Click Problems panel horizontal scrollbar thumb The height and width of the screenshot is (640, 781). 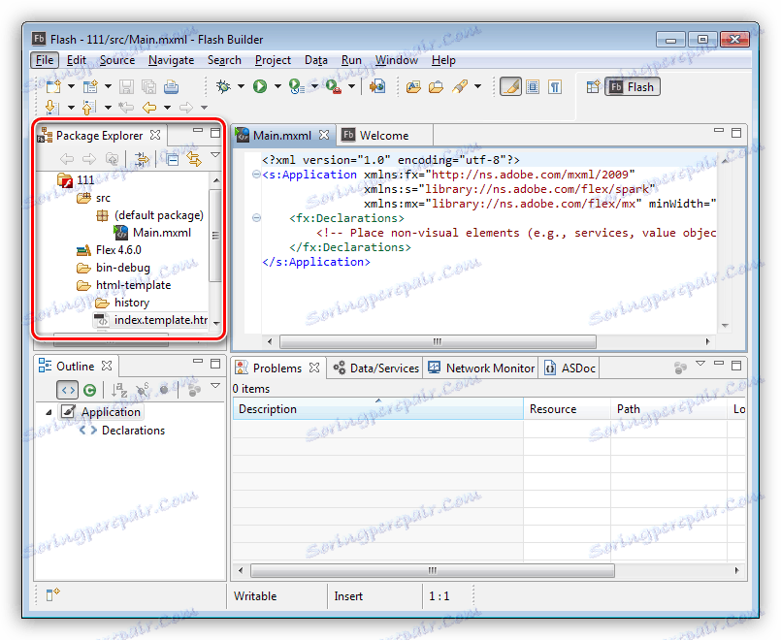pos(433,570)
